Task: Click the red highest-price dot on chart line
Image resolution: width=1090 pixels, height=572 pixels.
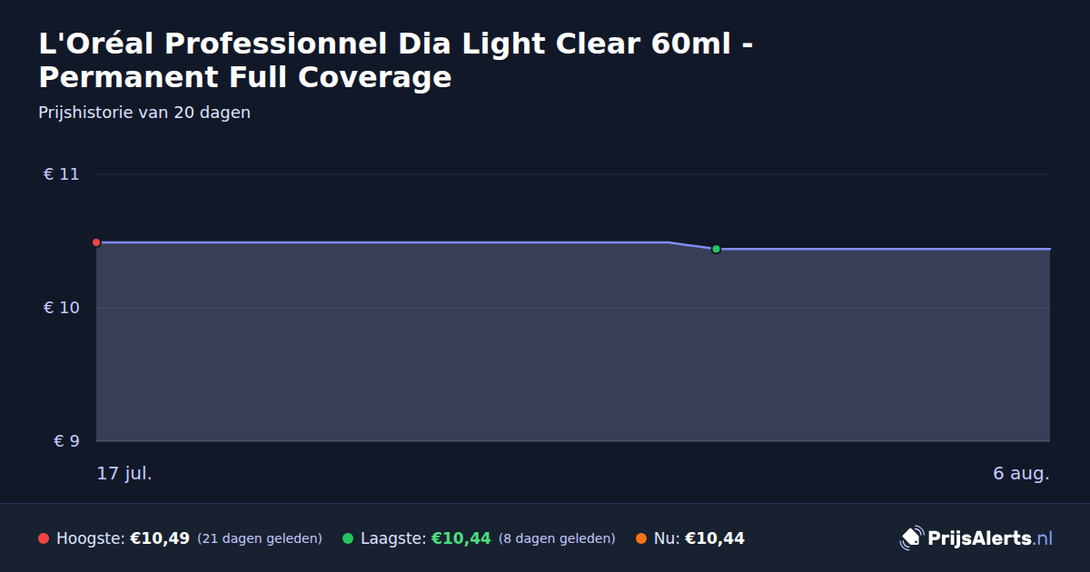Action: pyautogui.click(x=96, y=242)
